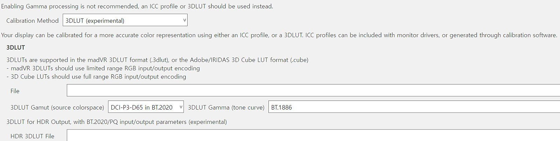Click the Calibration Method label

(33, 21)
